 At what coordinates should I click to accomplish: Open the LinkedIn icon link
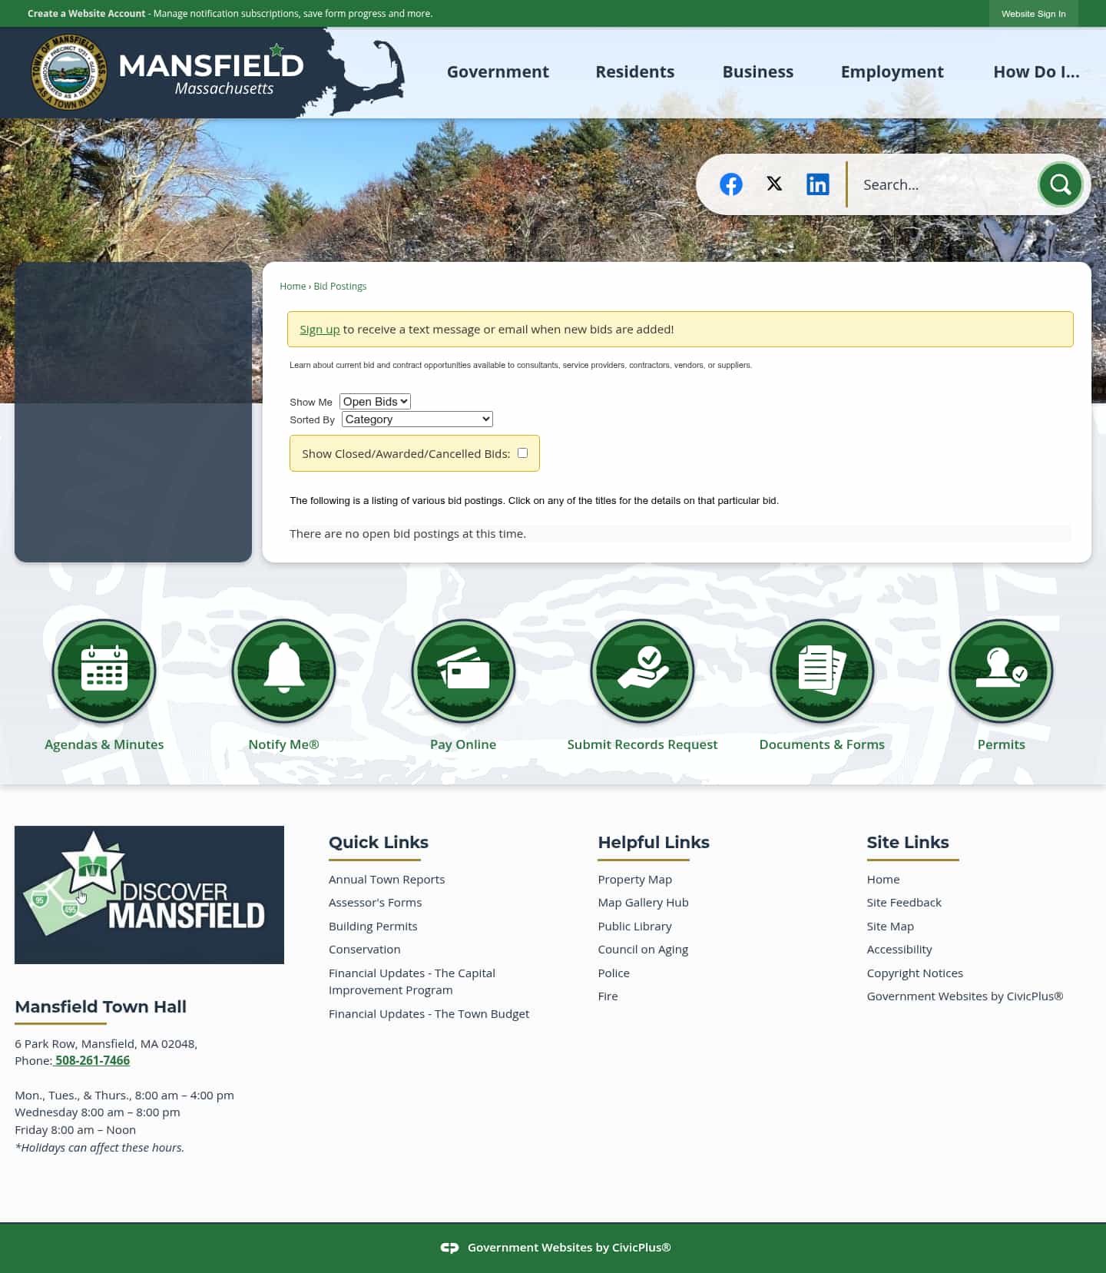point(817,184)
